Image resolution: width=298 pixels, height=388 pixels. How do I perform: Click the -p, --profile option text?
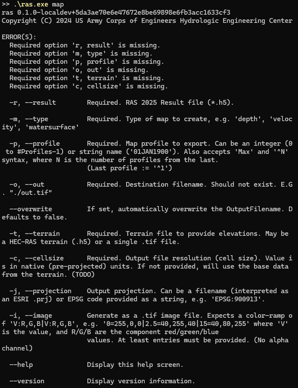(x=34, y=144)
